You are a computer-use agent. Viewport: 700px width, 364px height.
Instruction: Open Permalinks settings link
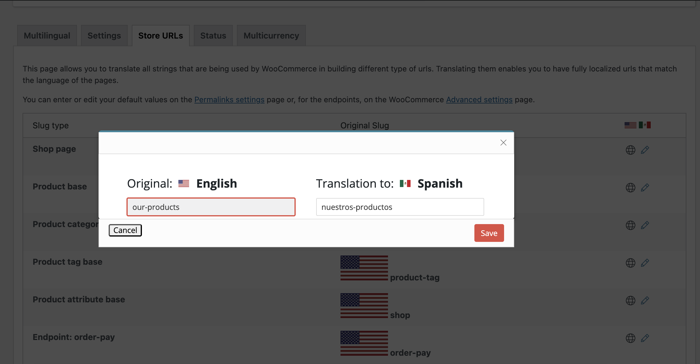pyautogui.click(x=229, y=100)
